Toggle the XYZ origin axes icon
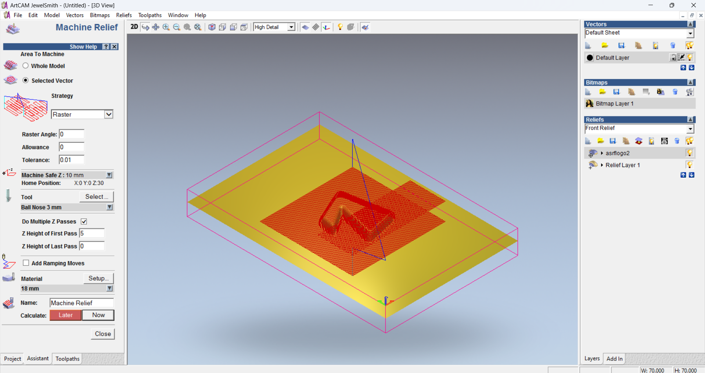This screenshot has height=373, width=705. tap(326, 27)
